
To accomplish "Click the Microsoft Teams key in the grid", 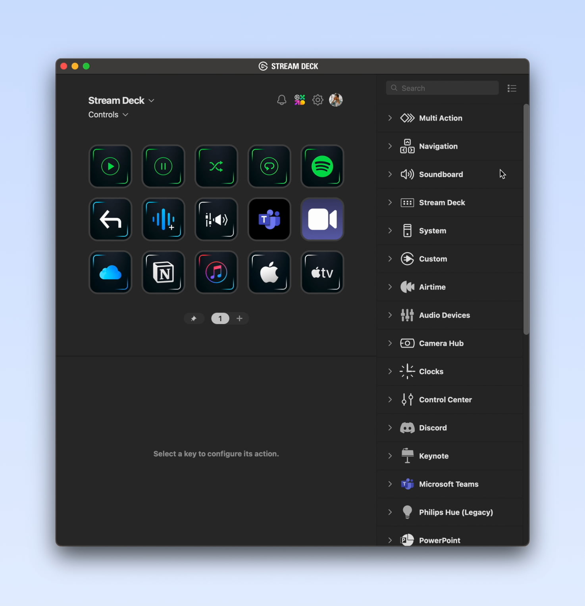I will pos(269,219).
